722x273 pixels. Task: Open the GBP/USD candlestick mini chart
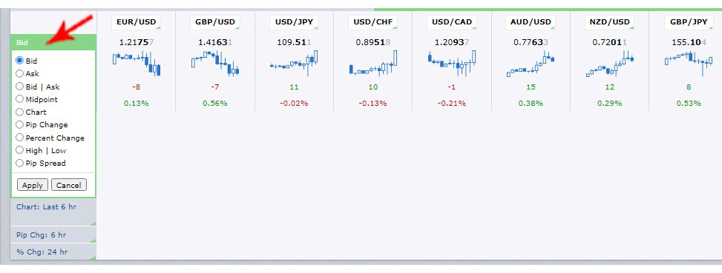tap(215, 64)
